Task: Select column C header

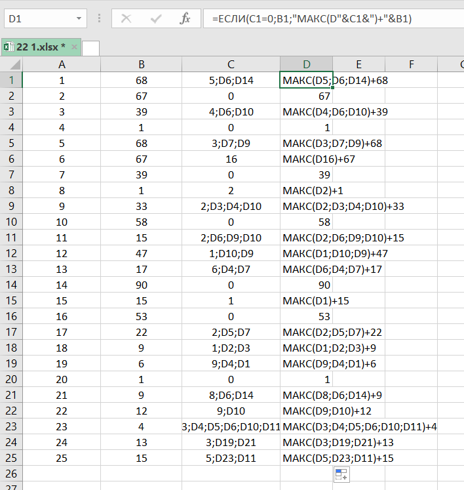Action: (x=231, y=64)
